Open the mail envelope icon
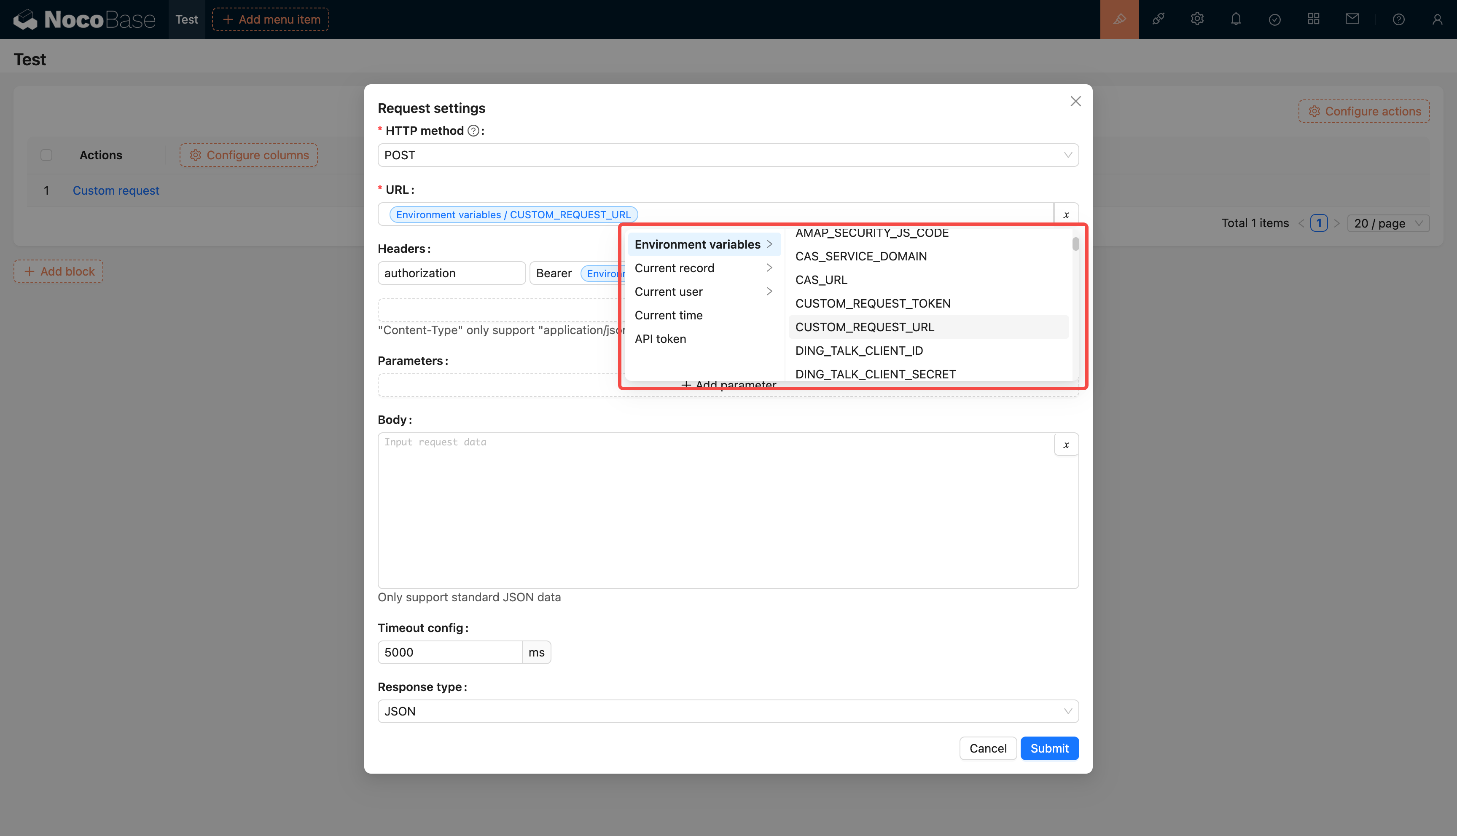1457x836 pixels. pyautogui.click(x=1352, y=19)
